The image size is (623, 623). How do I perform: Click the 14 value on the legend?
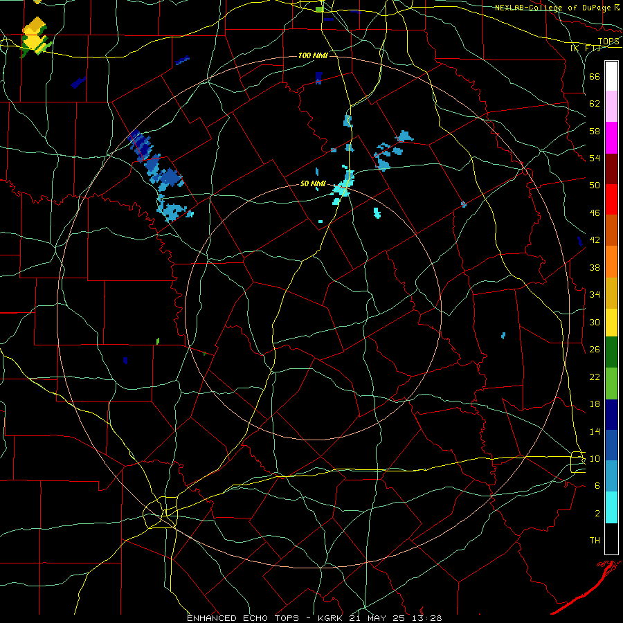(595, 431)
